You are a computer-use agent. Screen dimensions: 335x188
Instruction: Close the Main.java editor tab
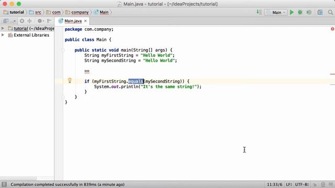(85, 21)
